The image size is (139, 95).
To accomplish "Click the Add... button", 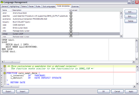I will (131, 12).
